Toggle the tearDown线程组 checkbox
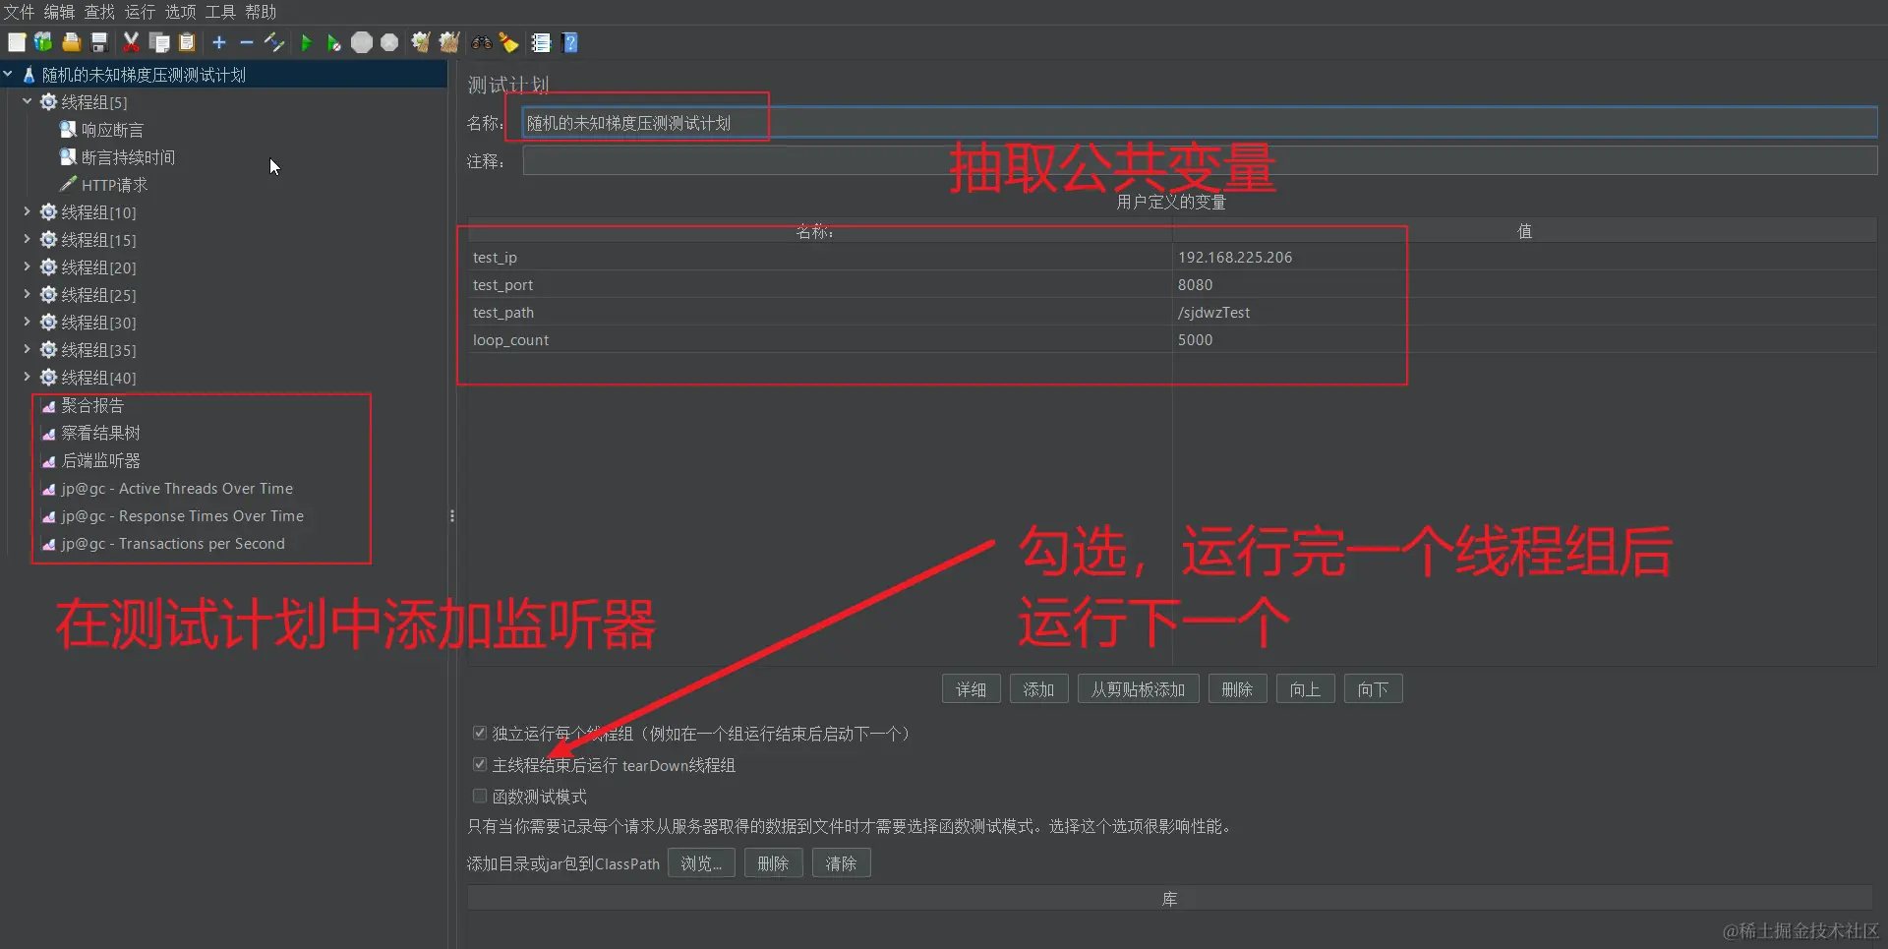 [x=480, y=764]
